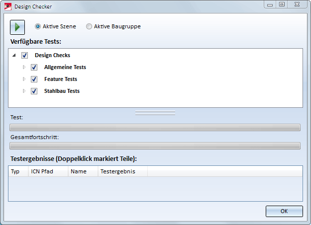
Task: Click the Testergebnis column header
Action: [x=122, y=171]
